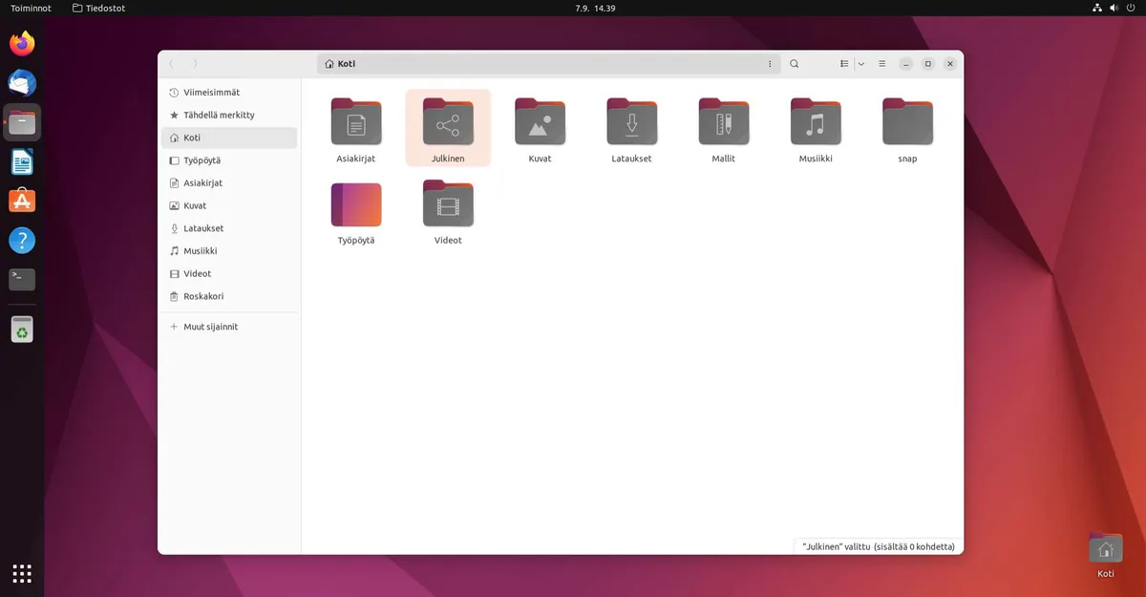Click the Koti path bar
Viewport: 1146px width, 597px height.
coord(548,64)
